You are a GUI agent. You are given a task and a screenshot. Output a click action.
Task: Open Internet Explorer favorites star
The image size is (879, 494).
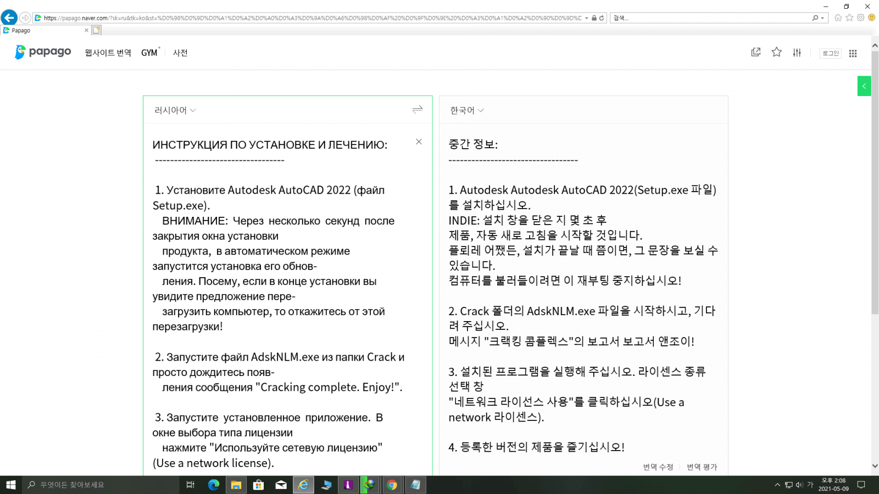point(849,18)
